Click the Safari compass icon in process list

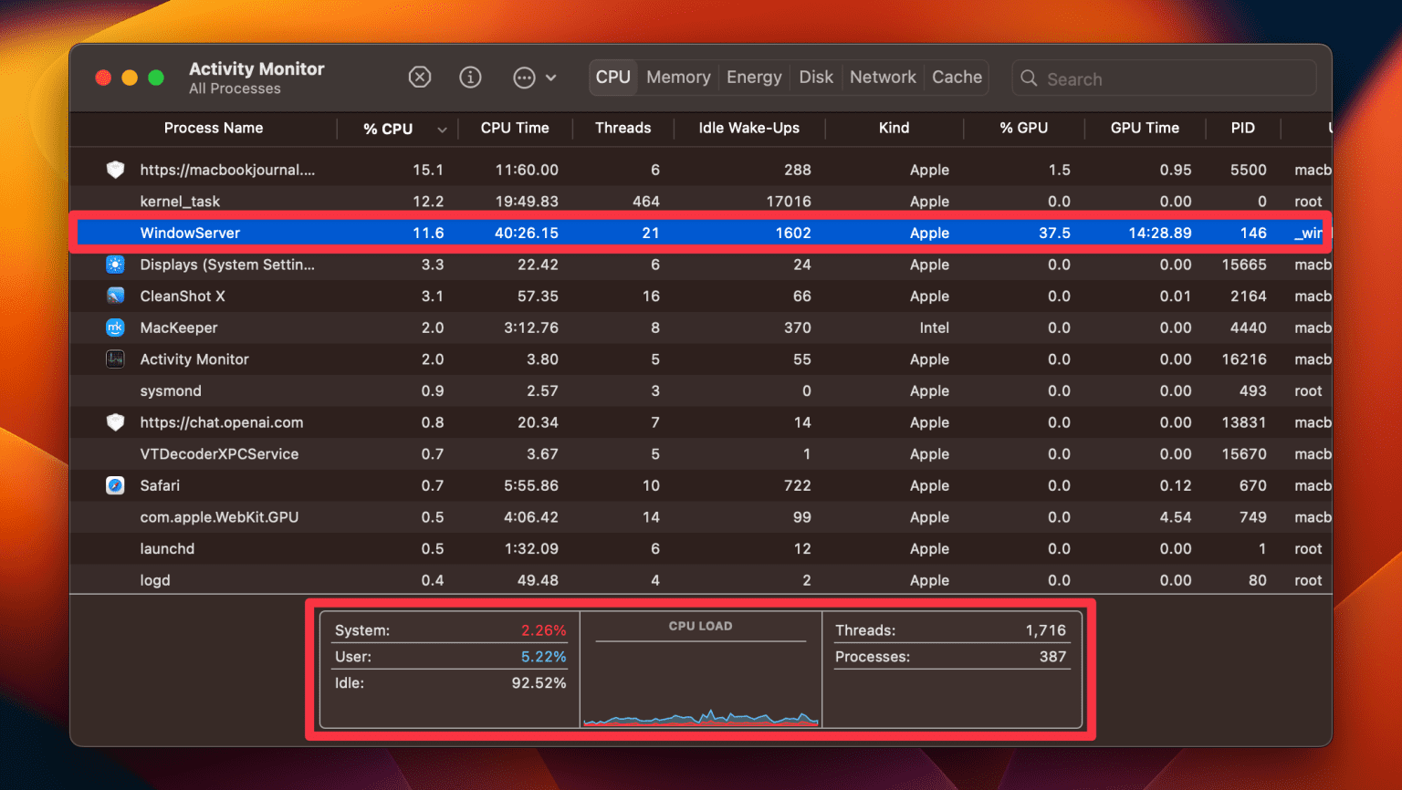[x=114, y=485]
